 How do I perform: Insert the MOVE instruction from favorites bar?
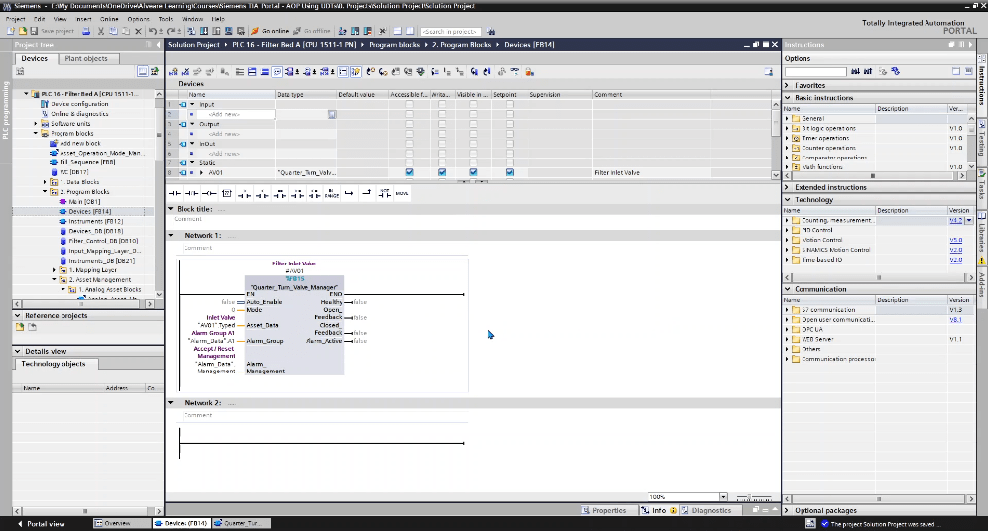401,194
